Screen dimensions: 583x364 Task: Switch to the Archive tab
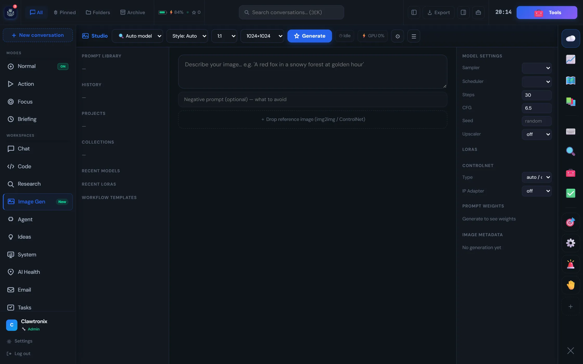tap(132, 12)
